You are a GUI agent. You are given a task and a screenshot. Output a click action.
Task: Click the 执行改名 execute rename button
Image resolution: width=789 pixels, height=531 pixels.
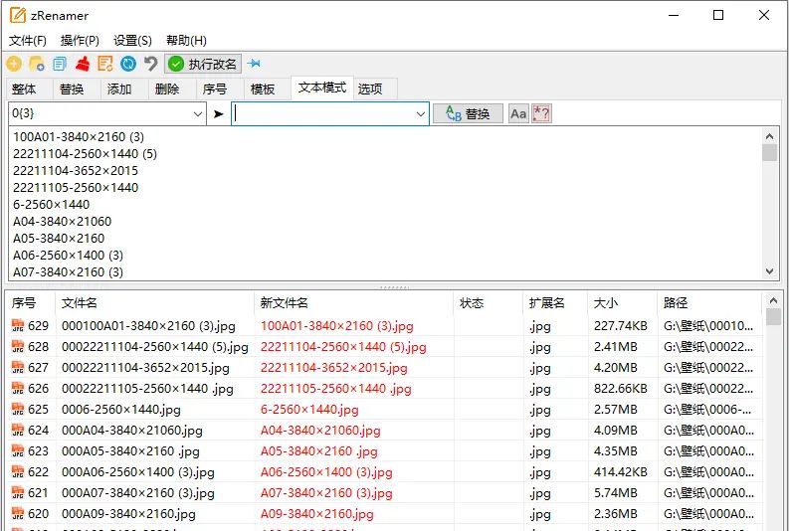[203, 64]
